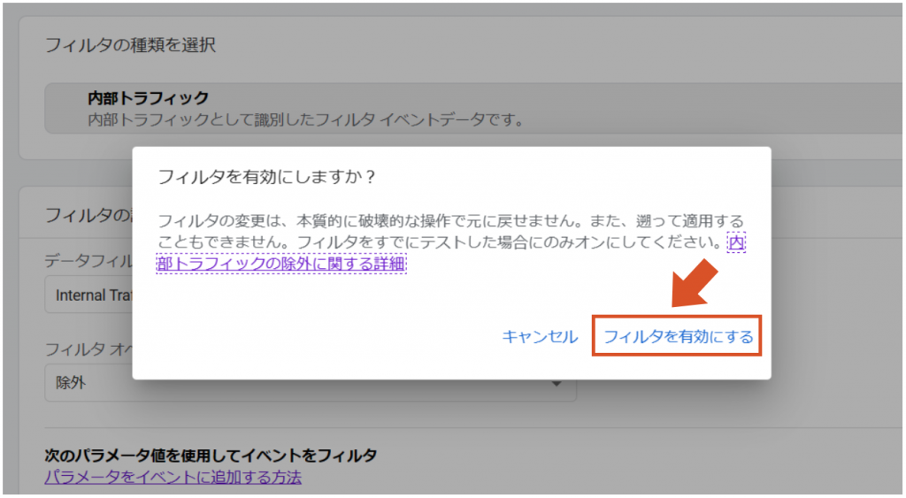The width and height of the screenshot is (906, 498).
Task: Click the キャンセル button in the dialog
Action: [540, 336]
